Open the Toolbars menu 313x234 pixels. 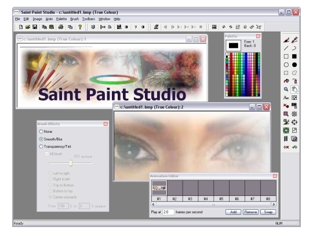(89, 19)
